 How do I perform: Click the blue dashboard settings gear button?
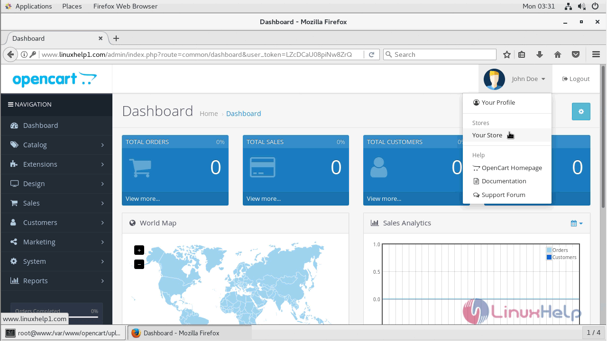581,112
